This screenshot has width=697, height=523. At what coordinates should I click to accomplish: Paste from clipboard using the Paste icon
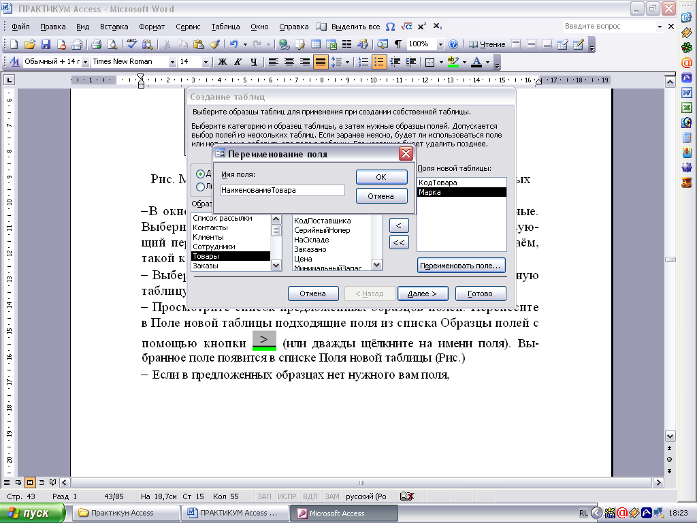pyautogui.click(x=198, y=44)
